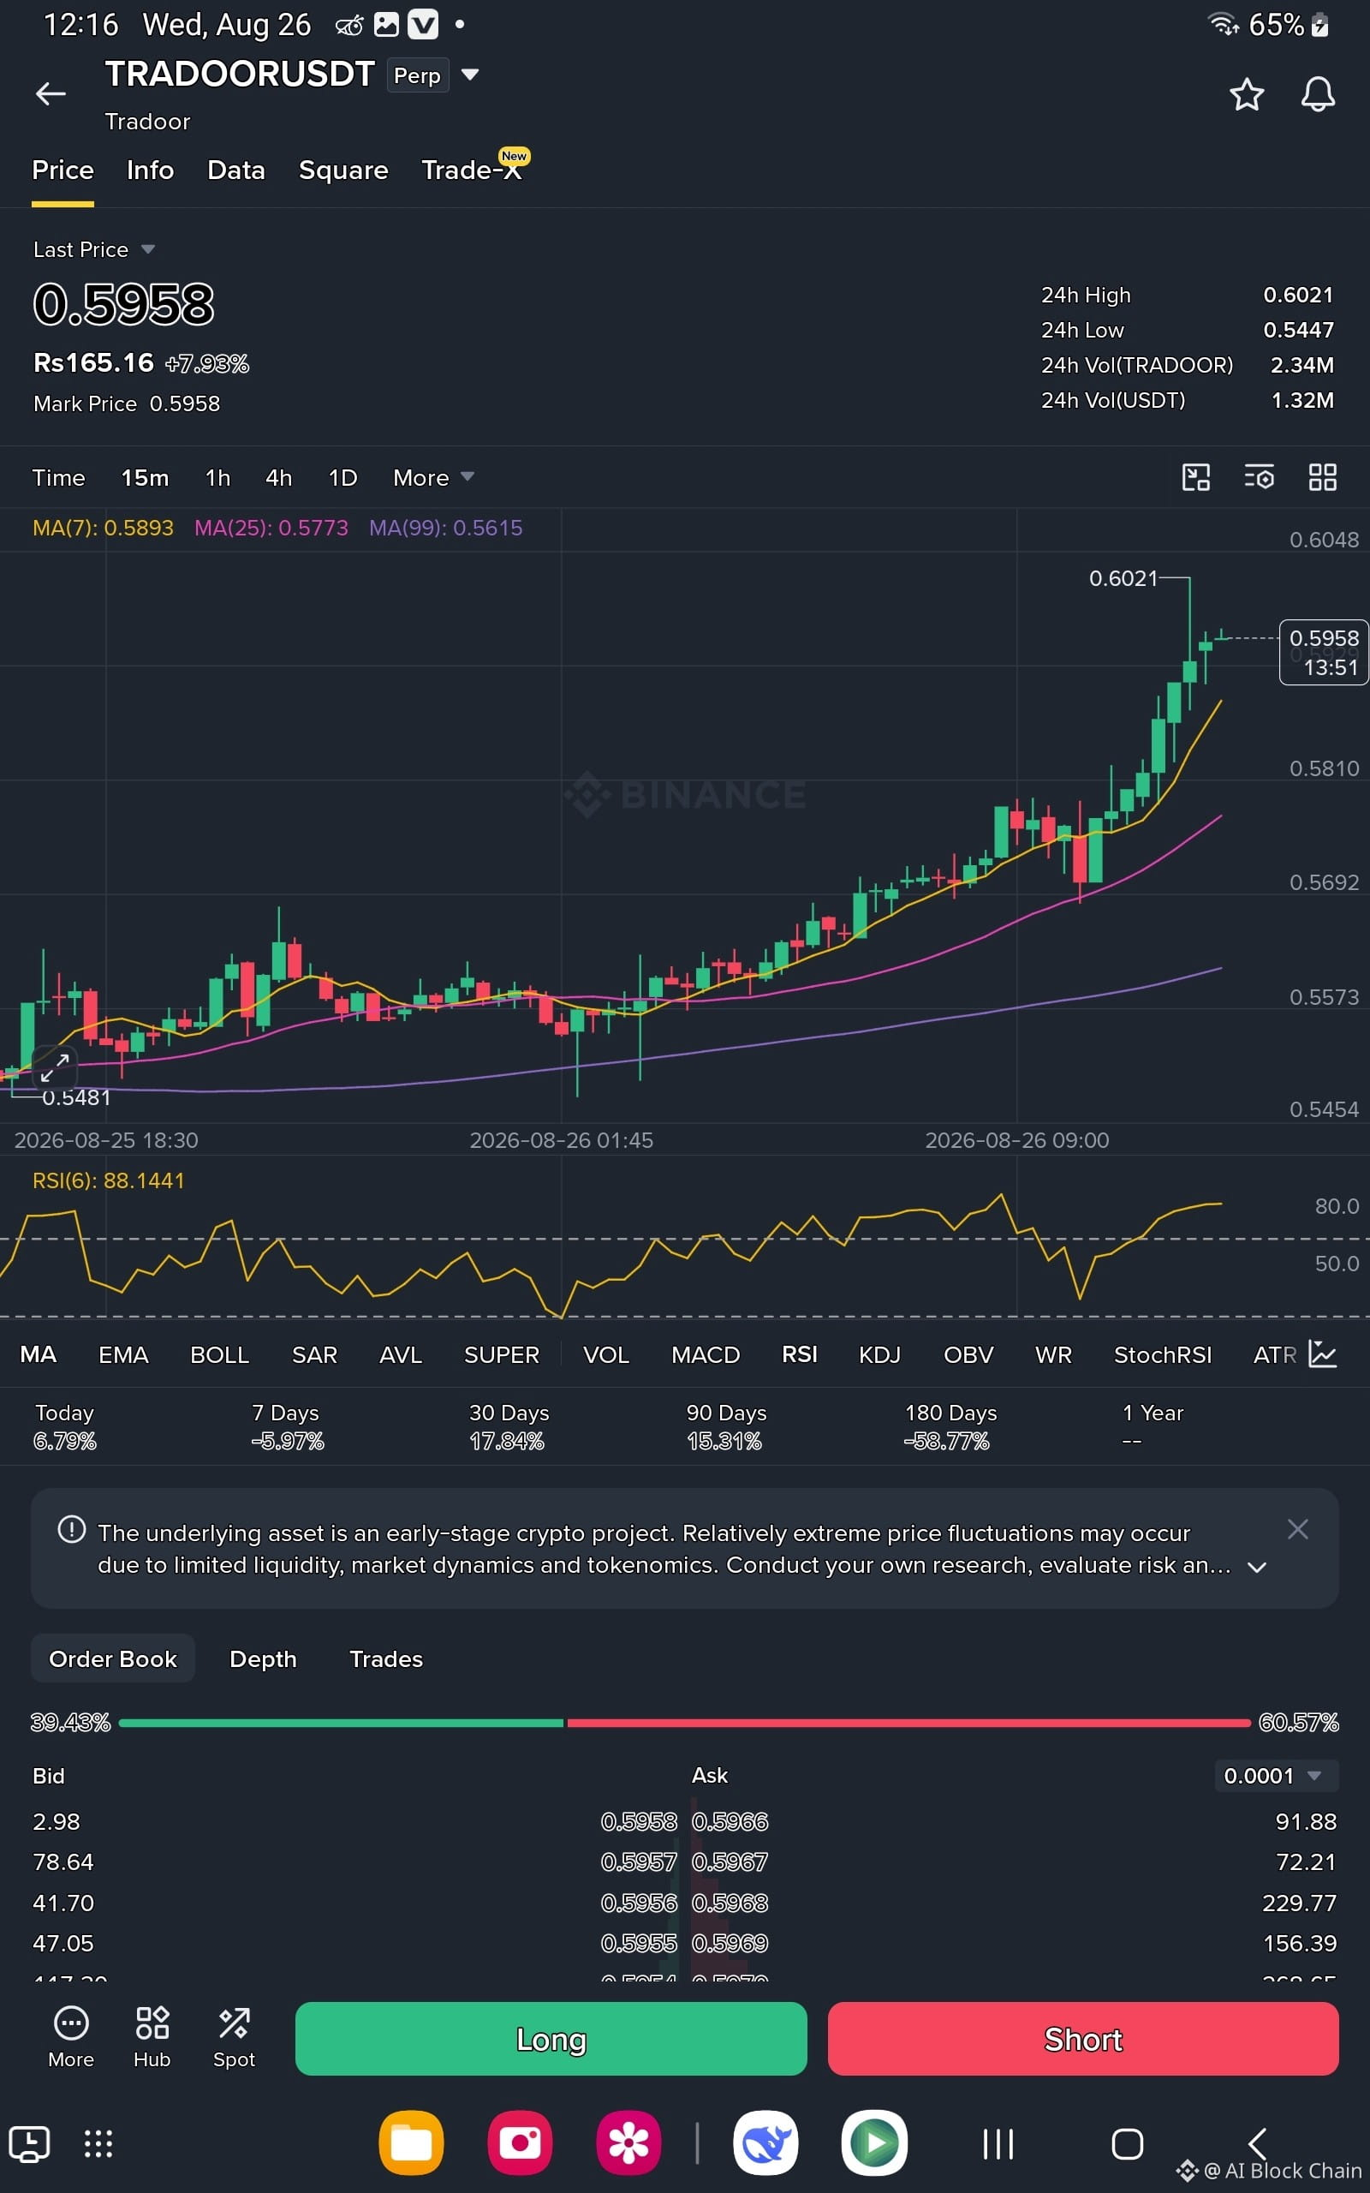Tap the red Short button
The width and height of the screenshot is (1370, 2193).
point(1083,2039)
